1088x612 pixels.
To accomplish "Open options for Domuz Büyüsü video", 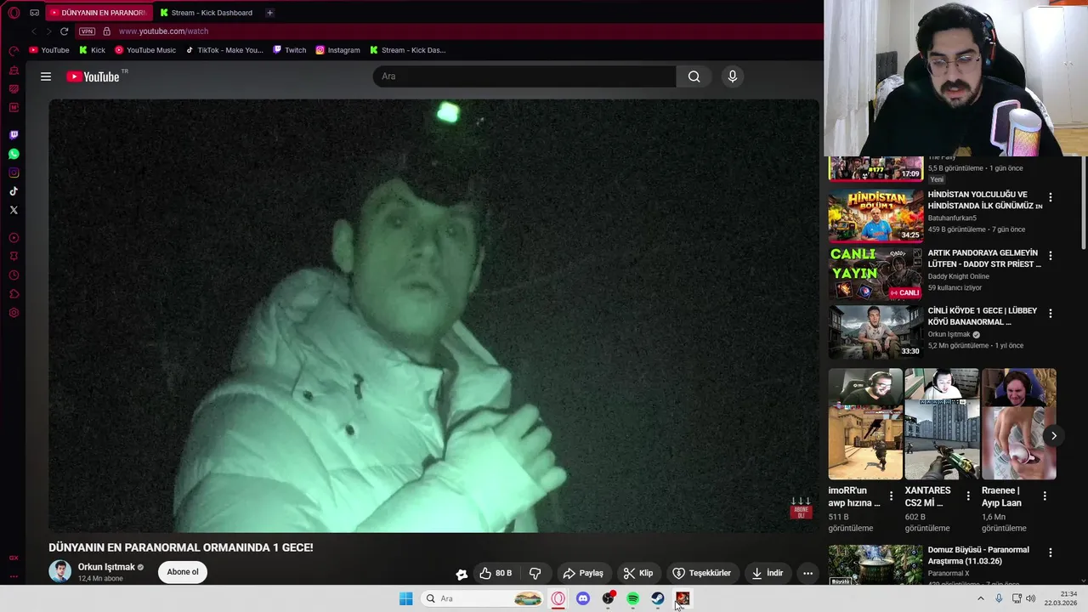I will tap(1051, 552).
